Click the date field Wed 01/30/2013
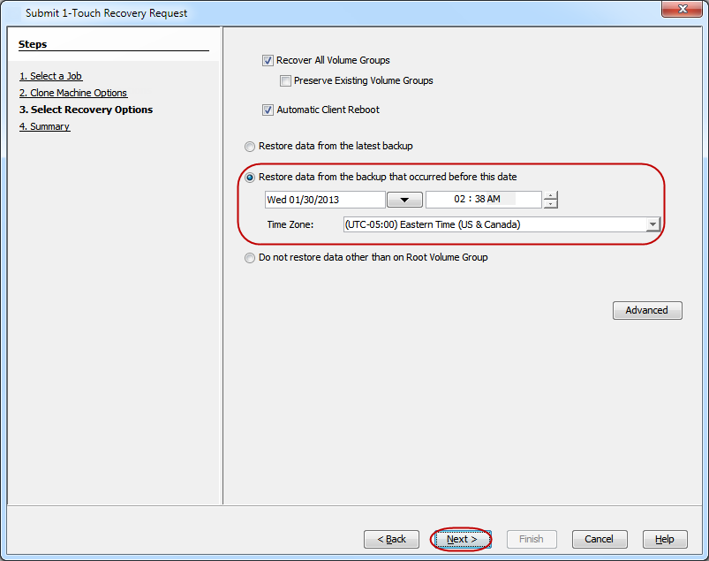The image size is (709, 561). [x=324, y=200]
